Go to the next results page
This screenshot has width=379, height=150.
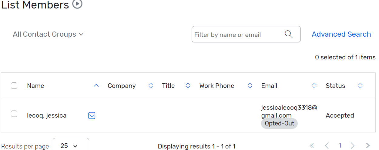(352, 146)
